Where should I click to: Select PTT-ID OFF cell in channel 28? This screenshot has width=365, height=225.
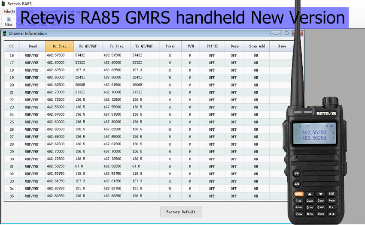click(212, 144)
